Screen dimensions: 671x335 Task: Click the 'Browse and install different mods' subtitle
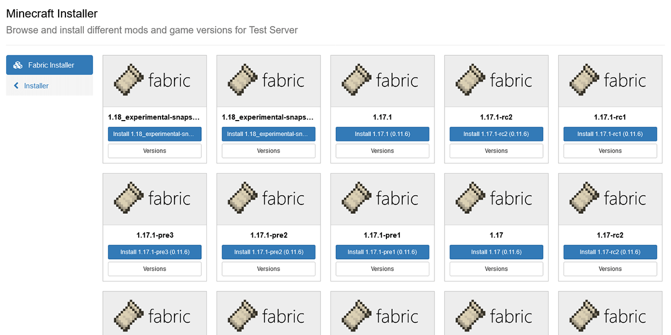[152, 30]
